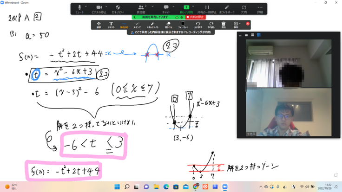Mute the microphone

(79, 8)
